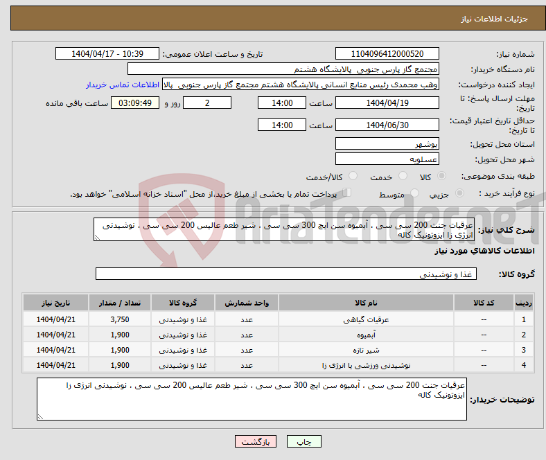
Task: Open اطلاعات تماس خریدار link
Action: pos(123,85)
